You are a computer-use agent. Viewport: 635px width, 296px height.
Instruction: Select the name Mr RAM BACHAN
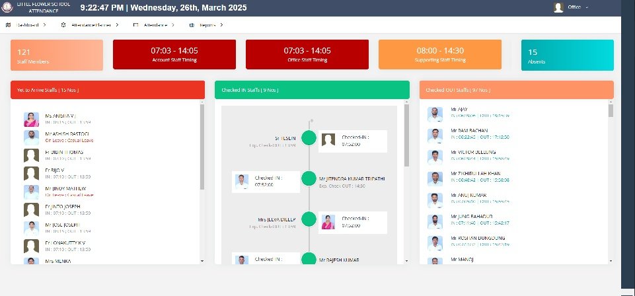469,131
